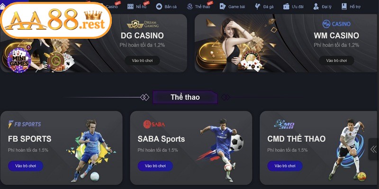The width and height of the screenshot is (379, 189).
Task: Enter CMD Thể Thao via Vào trò chơi
Action: [x=285, y=166]
